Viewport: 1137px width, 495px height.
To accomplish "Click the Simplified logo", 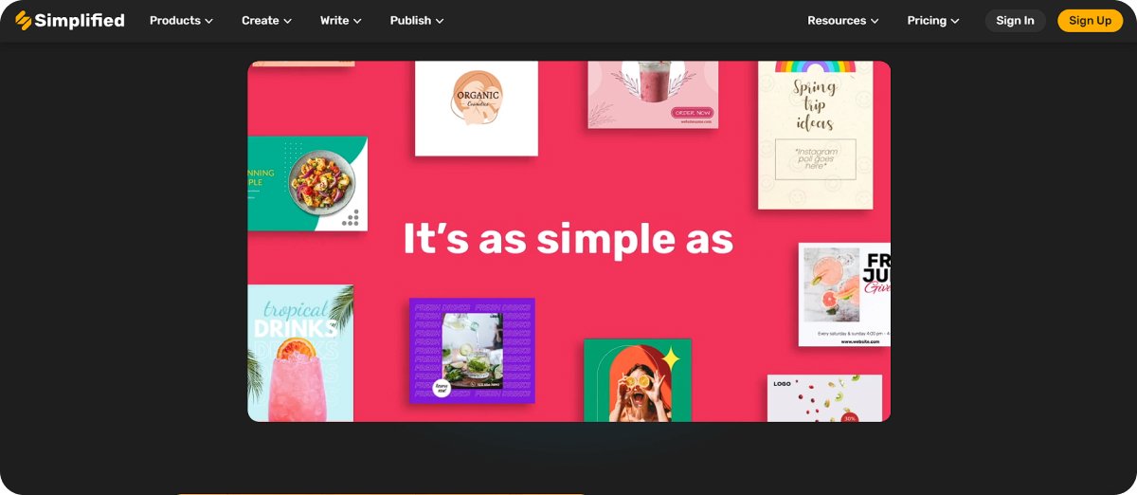I will [70, 20].
